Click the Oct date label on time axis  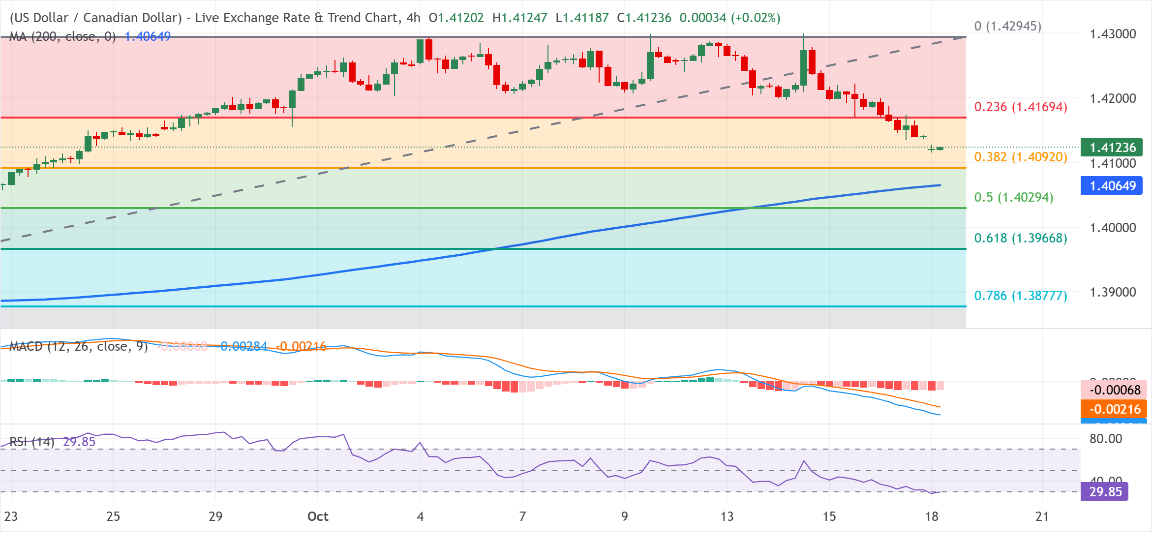[318, 516]
